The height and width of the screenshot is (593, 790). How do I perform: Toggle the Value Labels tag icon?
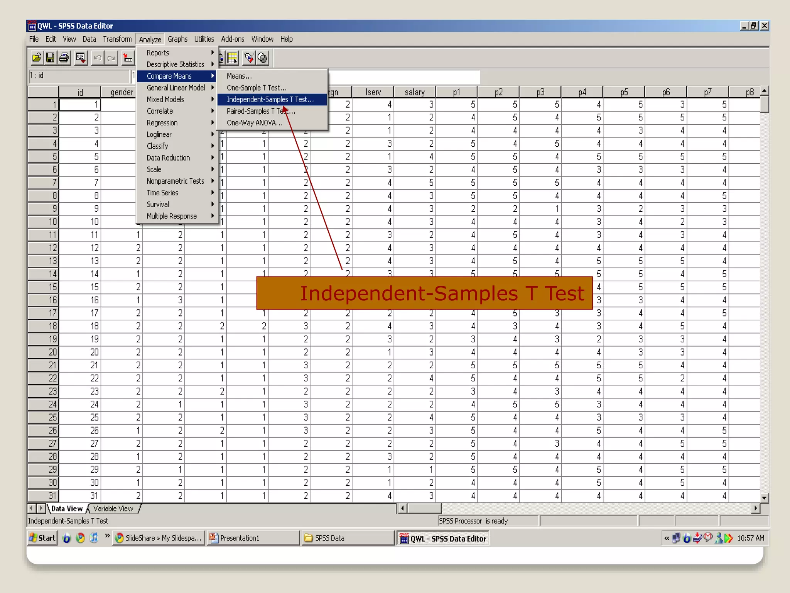[x=249, y=58]
